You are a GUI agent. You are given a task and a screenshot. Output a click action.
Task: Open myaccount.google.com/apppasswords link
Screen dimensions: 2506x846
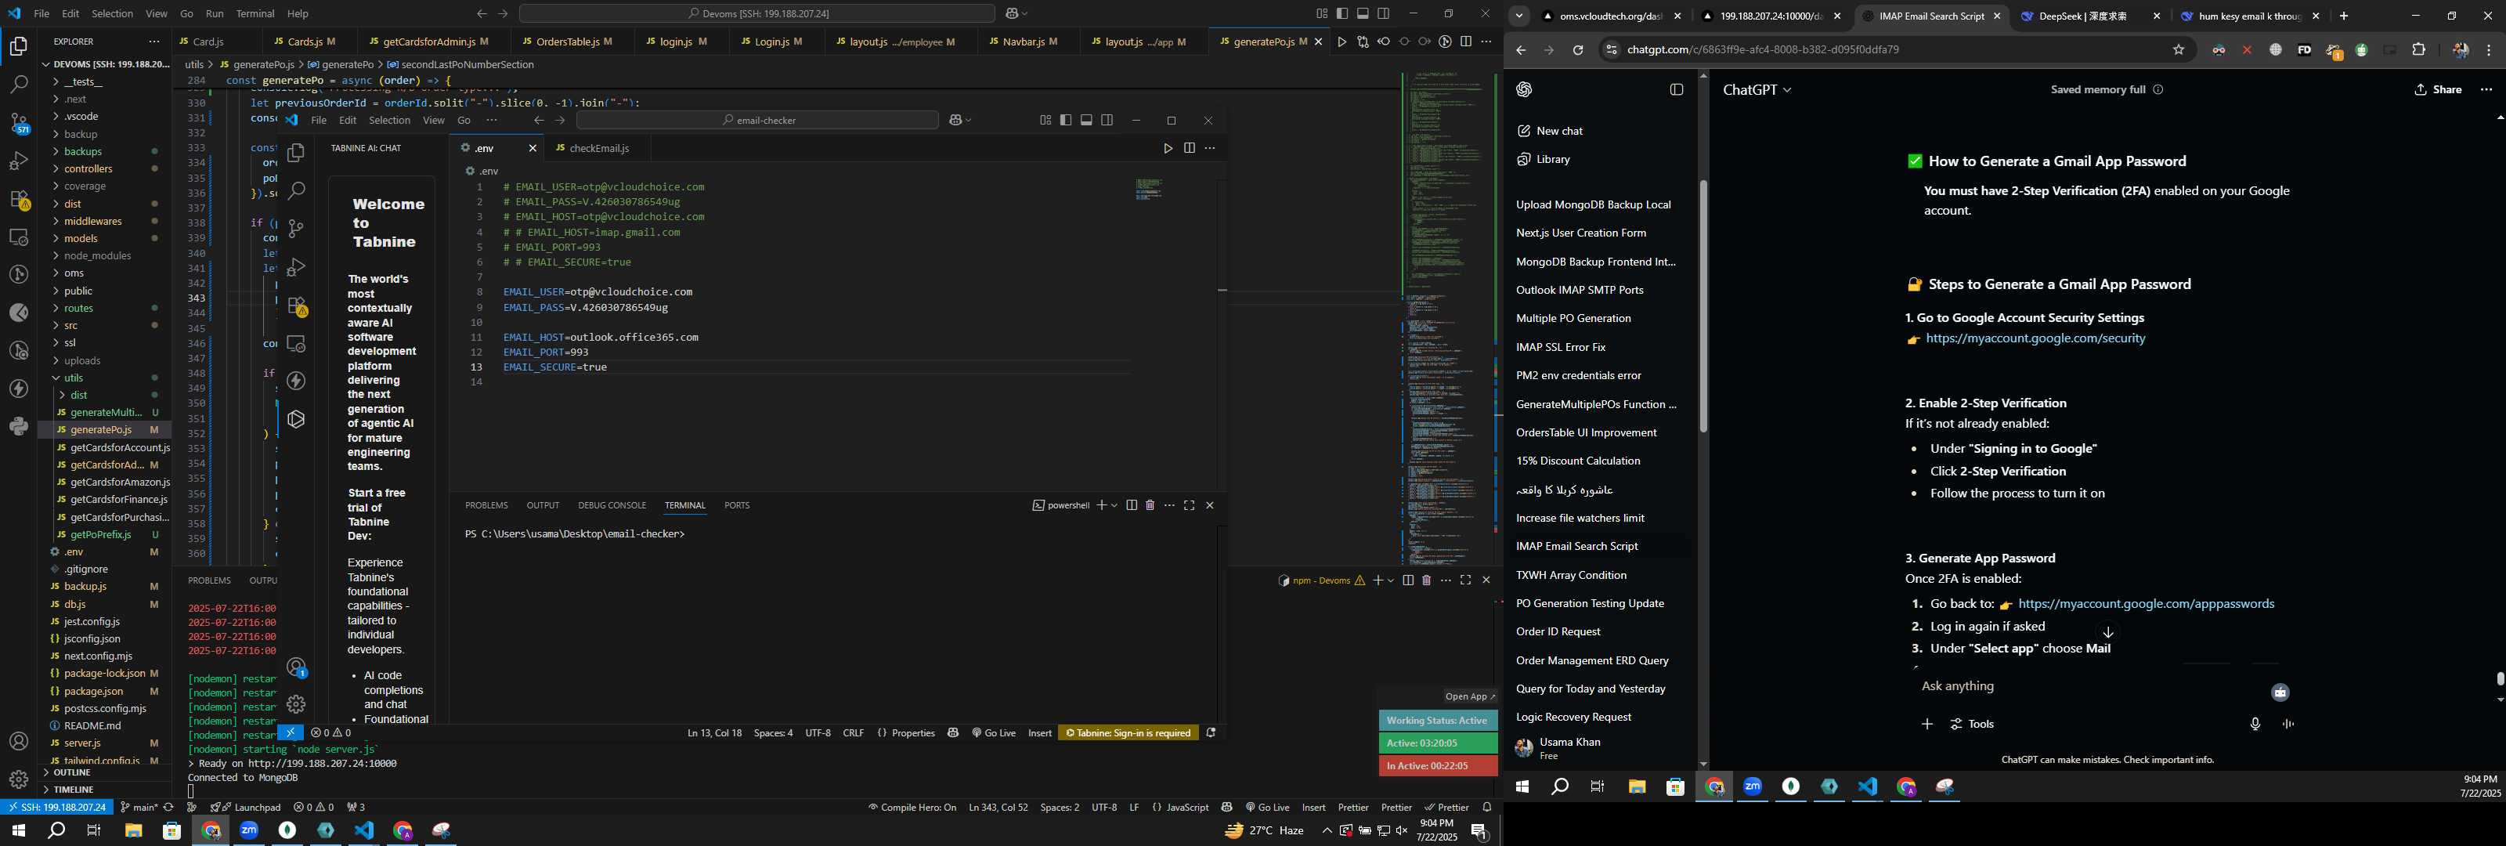pyautogui.click(x=2146, y=604)
